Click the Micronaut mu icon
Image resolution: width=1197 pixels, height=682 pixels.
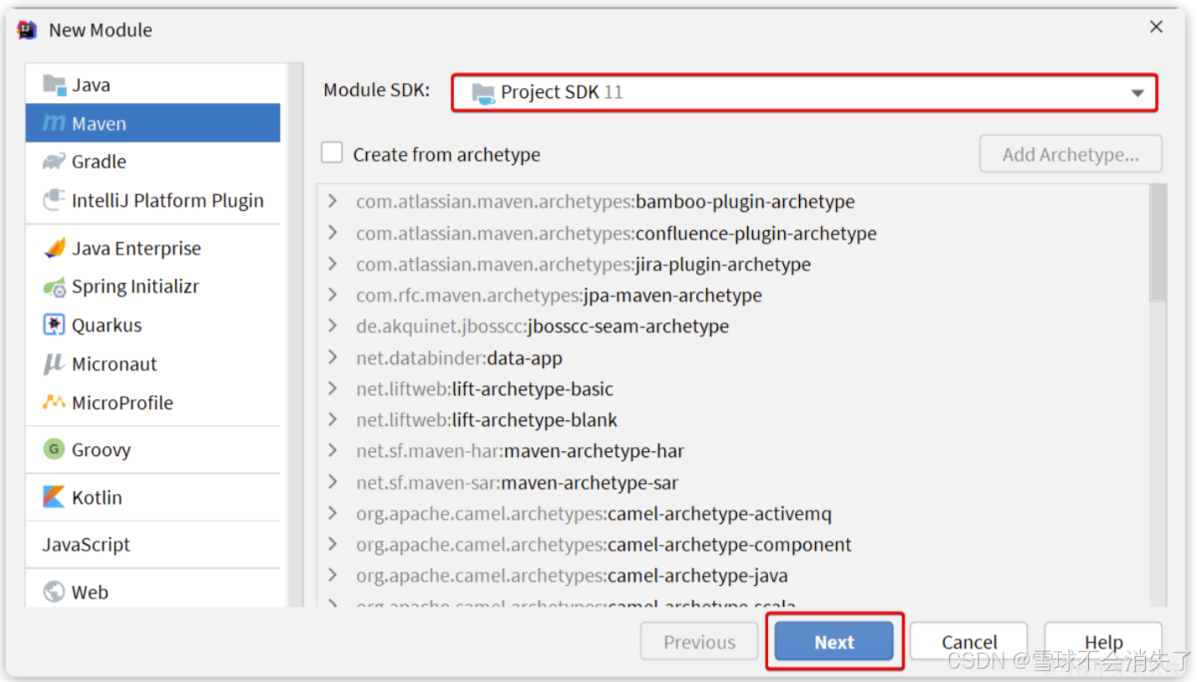click(54, 364)
